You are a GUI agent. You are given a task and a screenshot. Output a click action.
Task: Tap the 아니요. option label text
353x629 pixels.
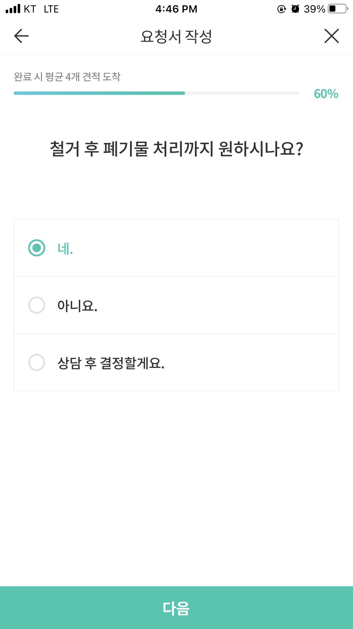[77, 306]
